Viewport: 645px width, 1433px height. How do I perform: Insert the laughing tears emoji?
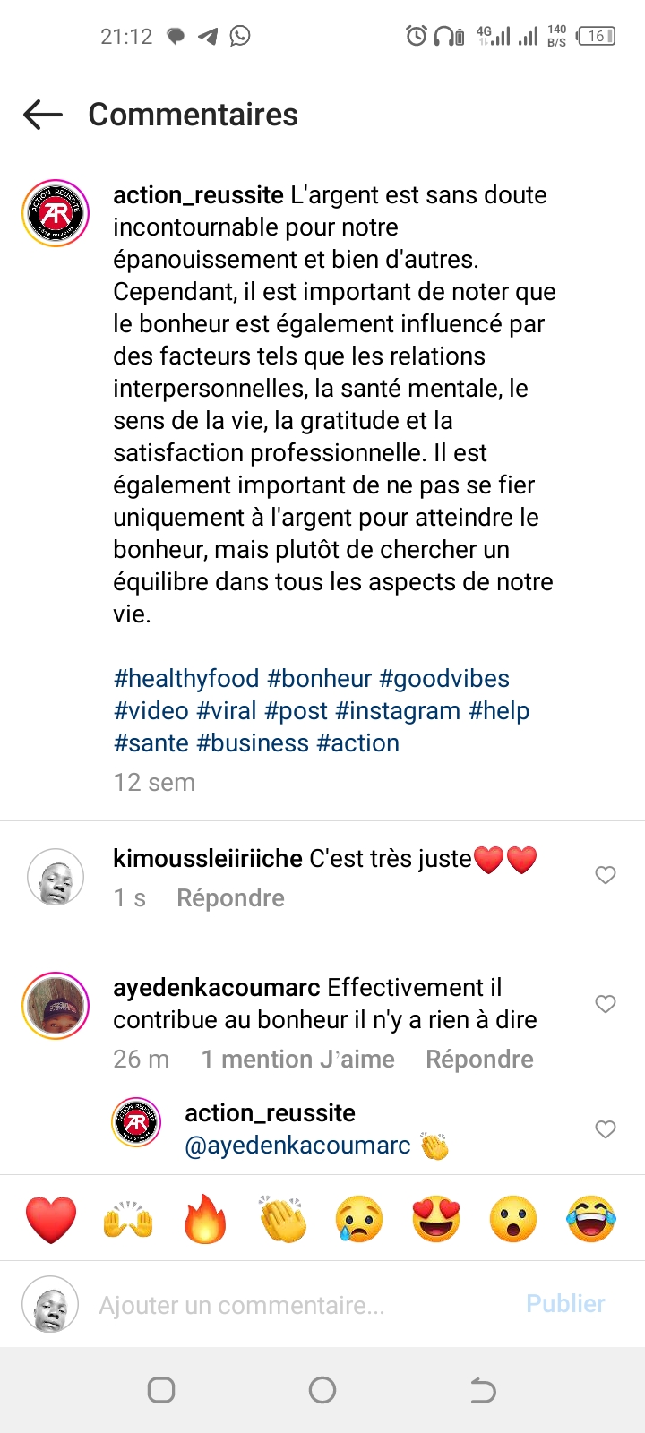591,1219
